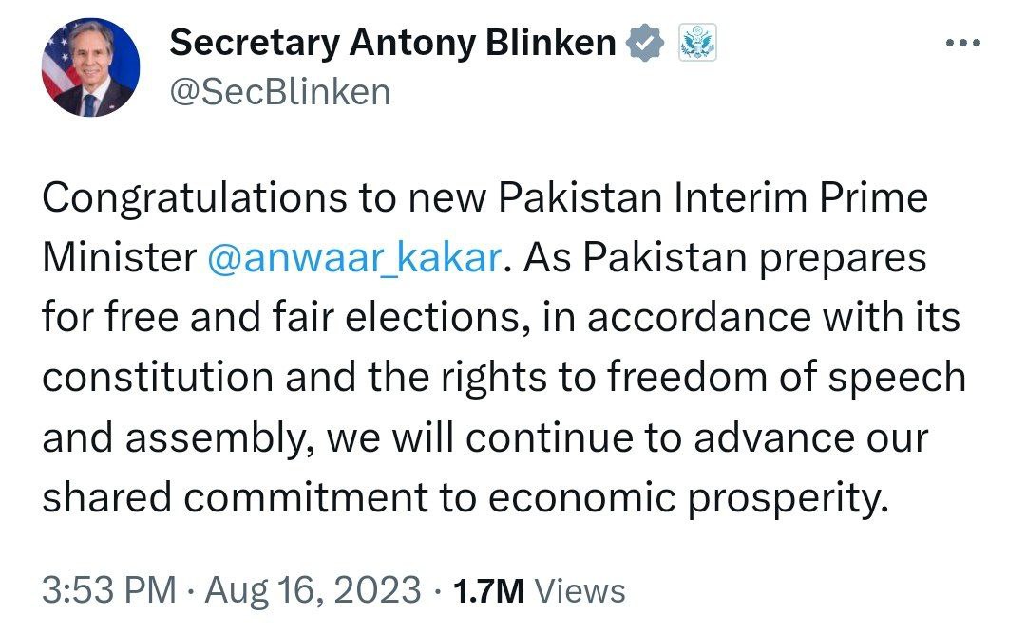The height and width of the screenshot is (632, 1026).
Task: Click the 1.7M view count number
Action: 488,590
